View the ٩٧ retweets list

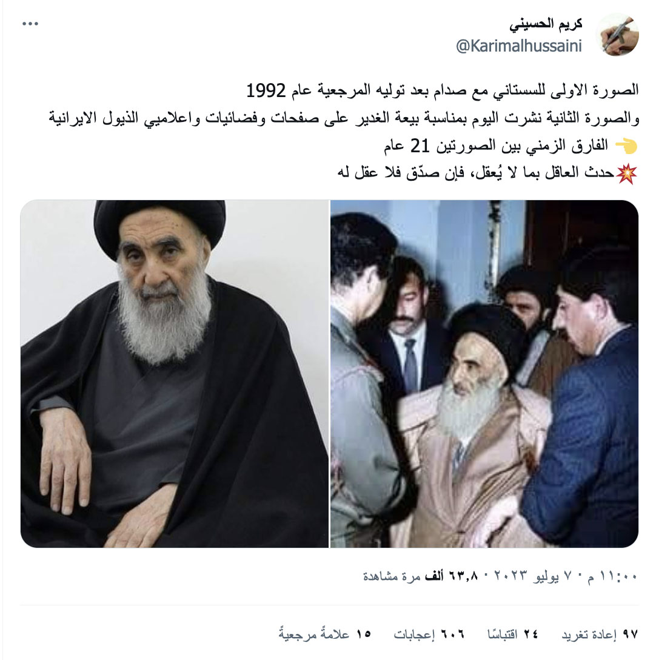(x=600, y=634)
